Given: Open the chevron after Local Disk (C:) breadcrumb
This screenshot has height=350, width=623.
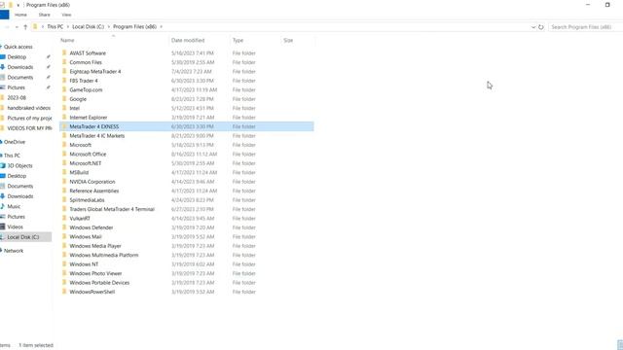Looking at the screenshot, I should [x=108, y=26].
